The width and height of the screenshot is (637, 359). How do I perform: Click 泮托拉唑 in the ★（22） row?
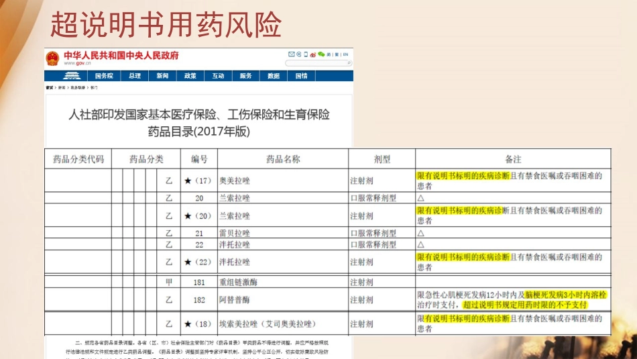point(235,262)
